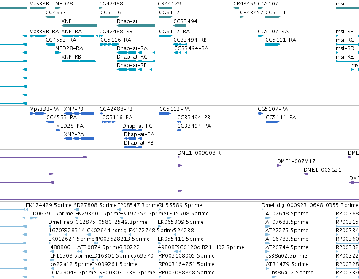Open EST label Dmel_dig_000923_0648_0355.3prime
Viewport: 359px width, 279px height.
point(310,205)
